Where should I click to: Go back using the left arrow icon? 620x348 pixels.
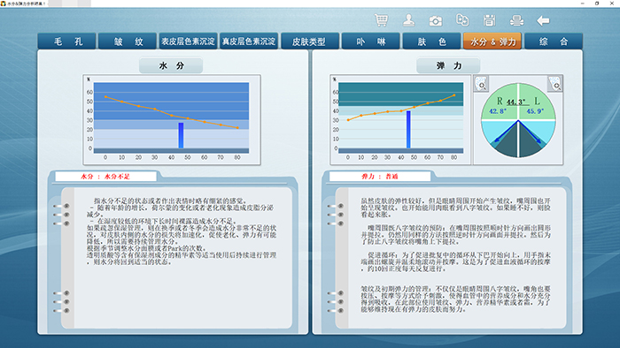(x=543, y=20)
